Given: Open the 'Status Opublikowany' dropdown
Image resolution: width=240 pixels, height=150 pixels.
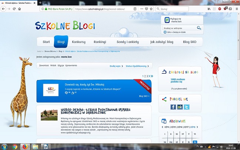Looking at the screenshot, I should click(x=137, y=66).
